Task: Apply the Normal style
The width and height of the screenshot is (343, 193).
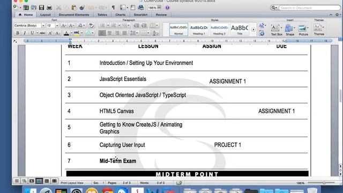Action: click(178, 29)
